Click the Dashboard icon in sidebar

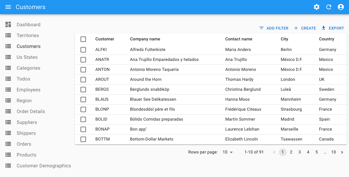point(8,25)
